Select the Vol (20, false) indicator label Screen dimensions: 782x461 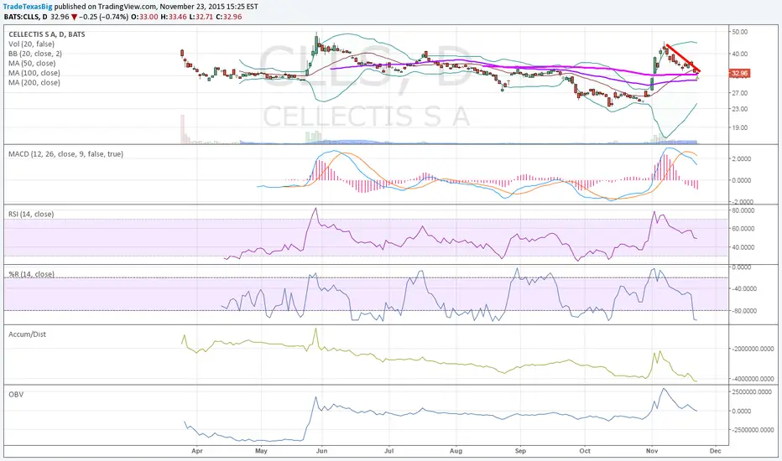(x=31, y=44)
